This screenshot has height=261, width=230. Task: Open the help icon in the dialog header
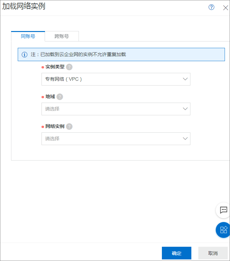211,7
